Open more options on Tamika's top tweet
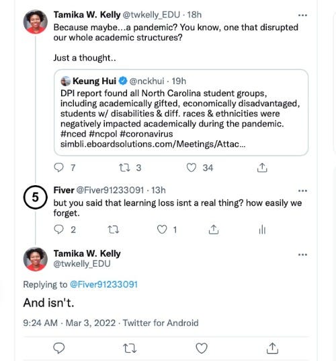This screenshot has height=361, width=336. 302,15
